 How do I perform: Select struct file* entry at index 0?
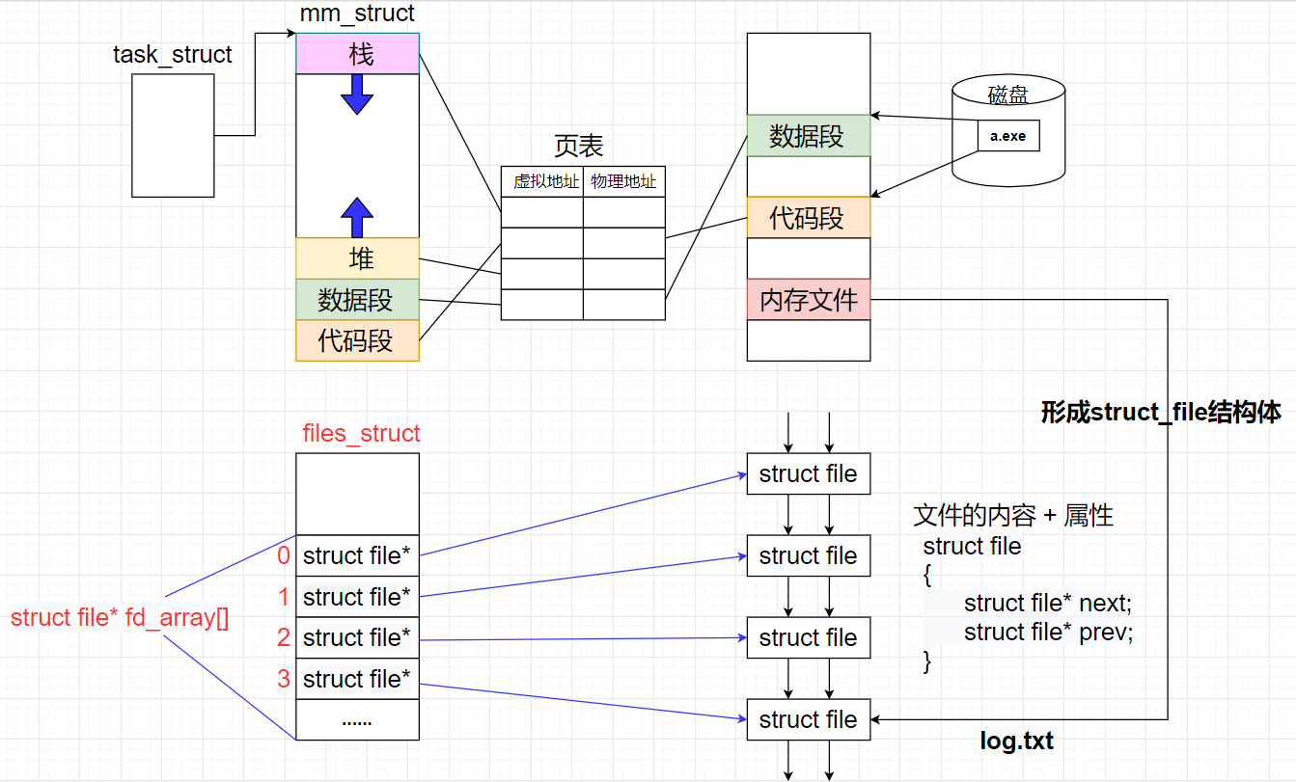point(357,556)
